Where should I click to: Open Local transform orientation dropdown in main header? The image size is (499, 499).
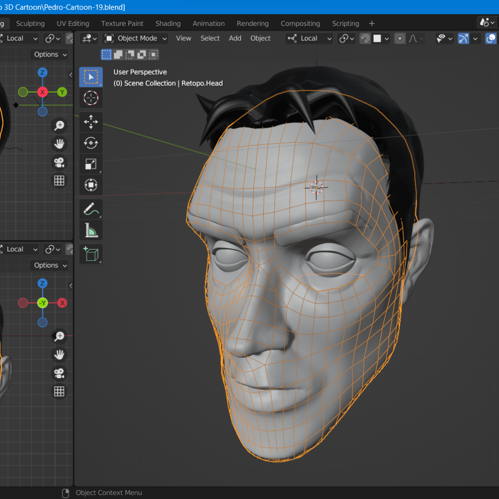[309, 38]
